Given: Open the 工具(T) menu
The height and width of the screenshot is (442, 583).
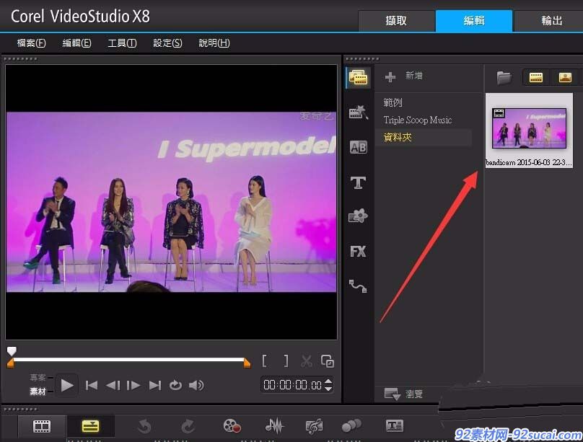Looking at the screenshot, I should [x=122, y=43].
